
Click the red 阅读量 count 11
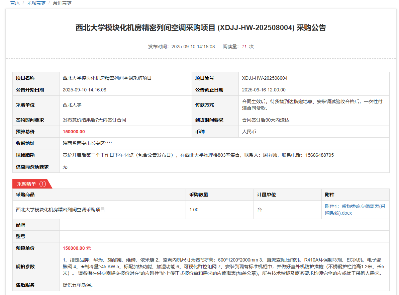tap(244, 47)
